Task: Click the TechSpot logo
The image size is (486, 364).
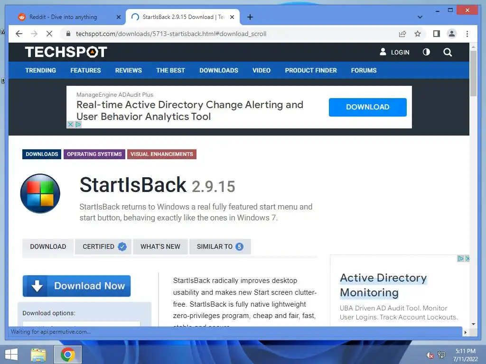Action: pyautogui.click(x=66, y=52)
